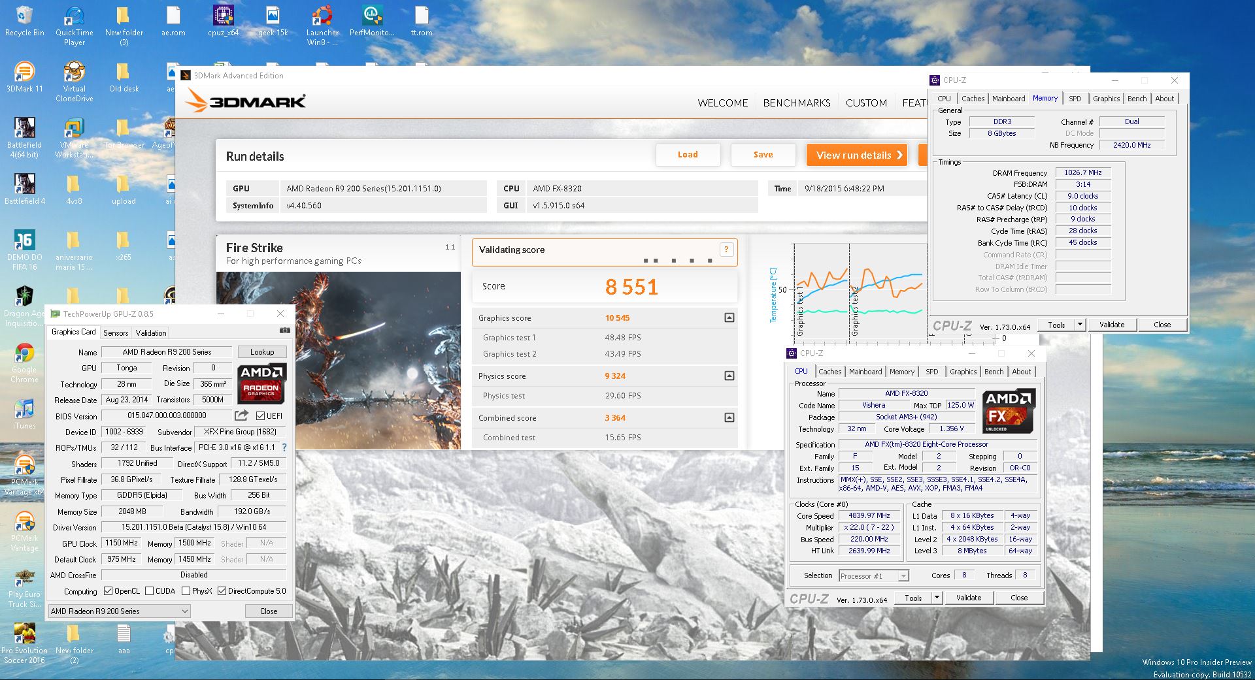Open the PerfMonitor desktop shortcut
The image size is (1255, 680).
372,21
